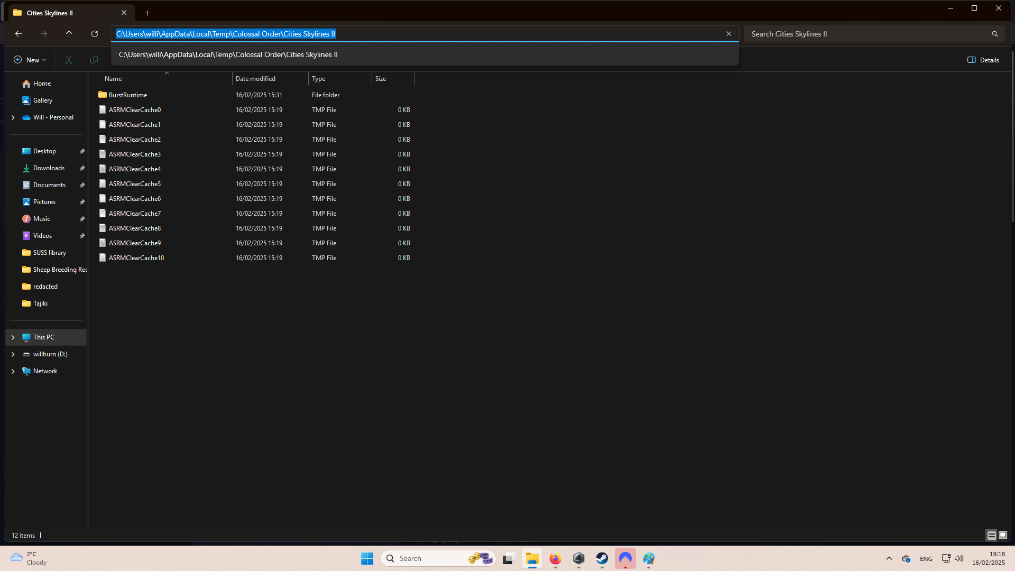Open Firefox from the taskbar
Viewport: 1015px width, 571px height.
click(555, 558)
